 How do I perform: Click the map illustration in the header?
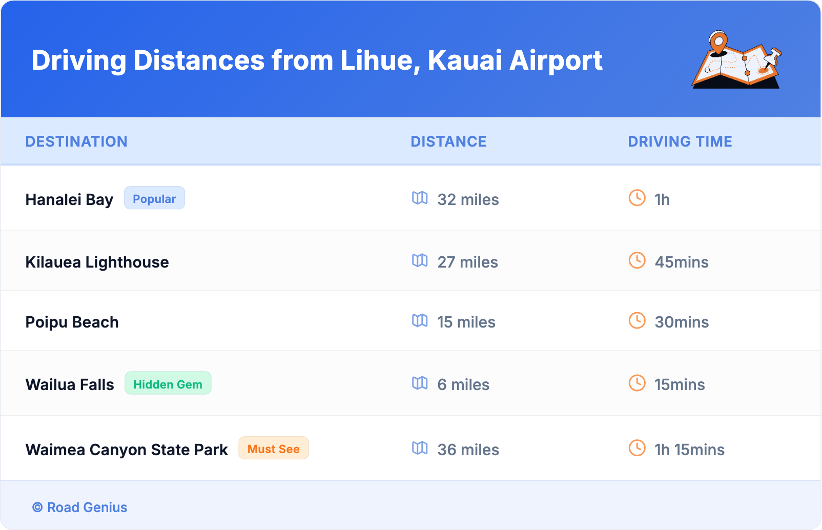point(736,60)
